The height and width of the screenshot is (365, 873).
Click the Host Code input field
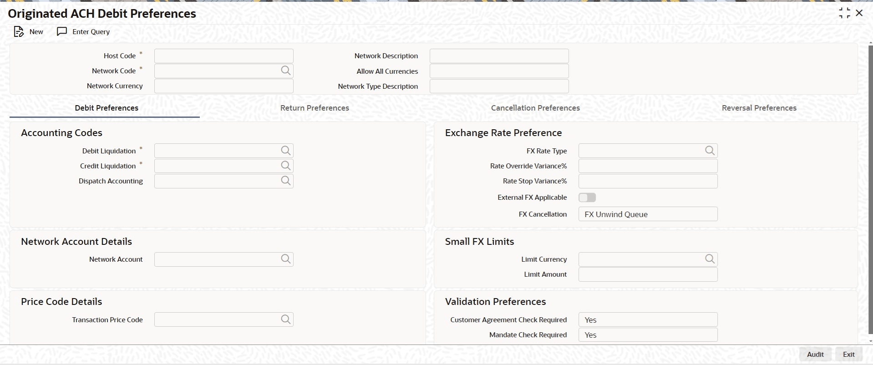point(224,56)
